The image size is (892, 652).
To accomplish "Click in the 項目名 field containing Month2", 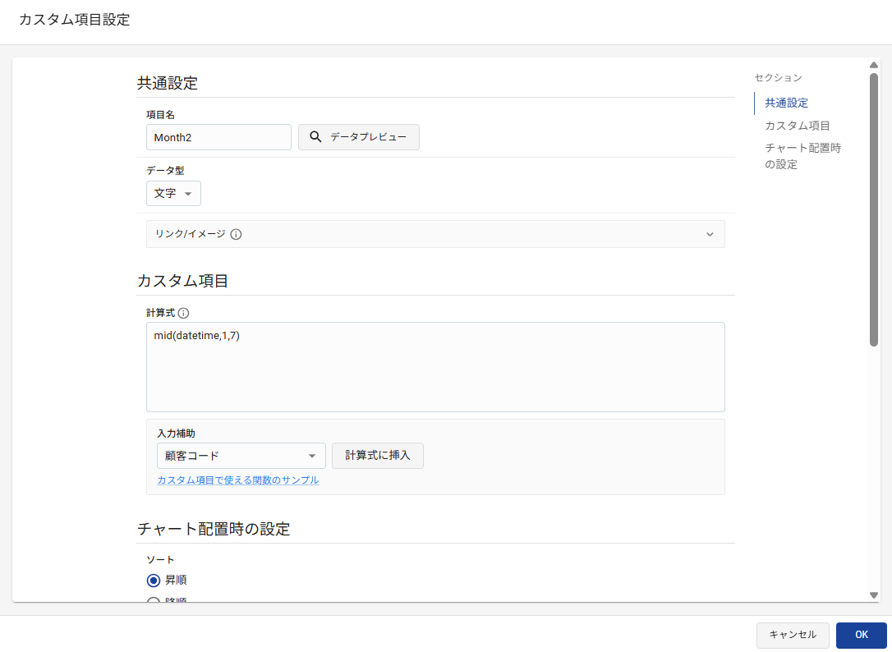I will click(x=218, y=137).
